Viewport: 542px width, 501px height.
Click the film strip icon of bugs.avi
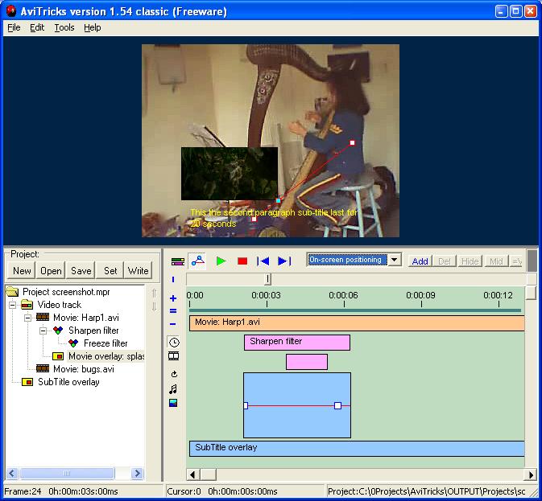(43, 369)
